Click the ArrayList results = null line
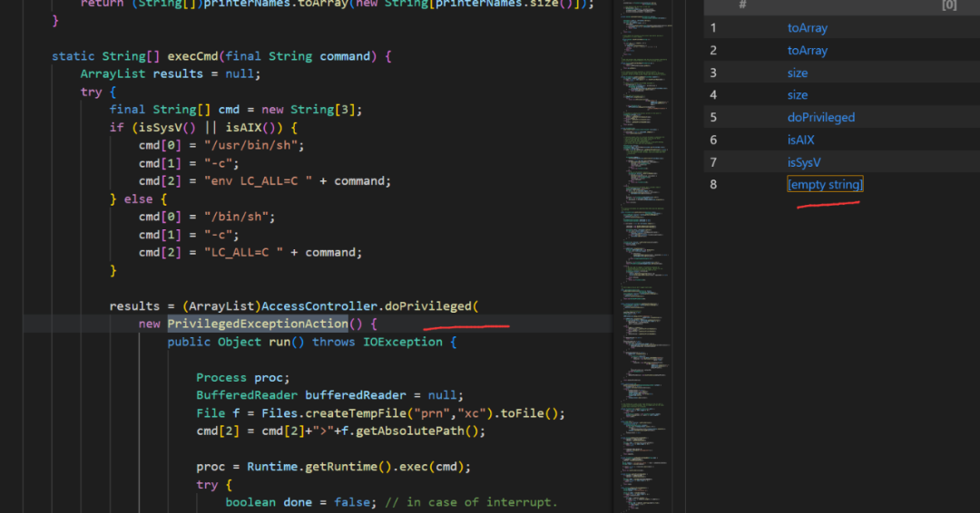This screenshot has width=980, height=513. [x=170, y=73]
